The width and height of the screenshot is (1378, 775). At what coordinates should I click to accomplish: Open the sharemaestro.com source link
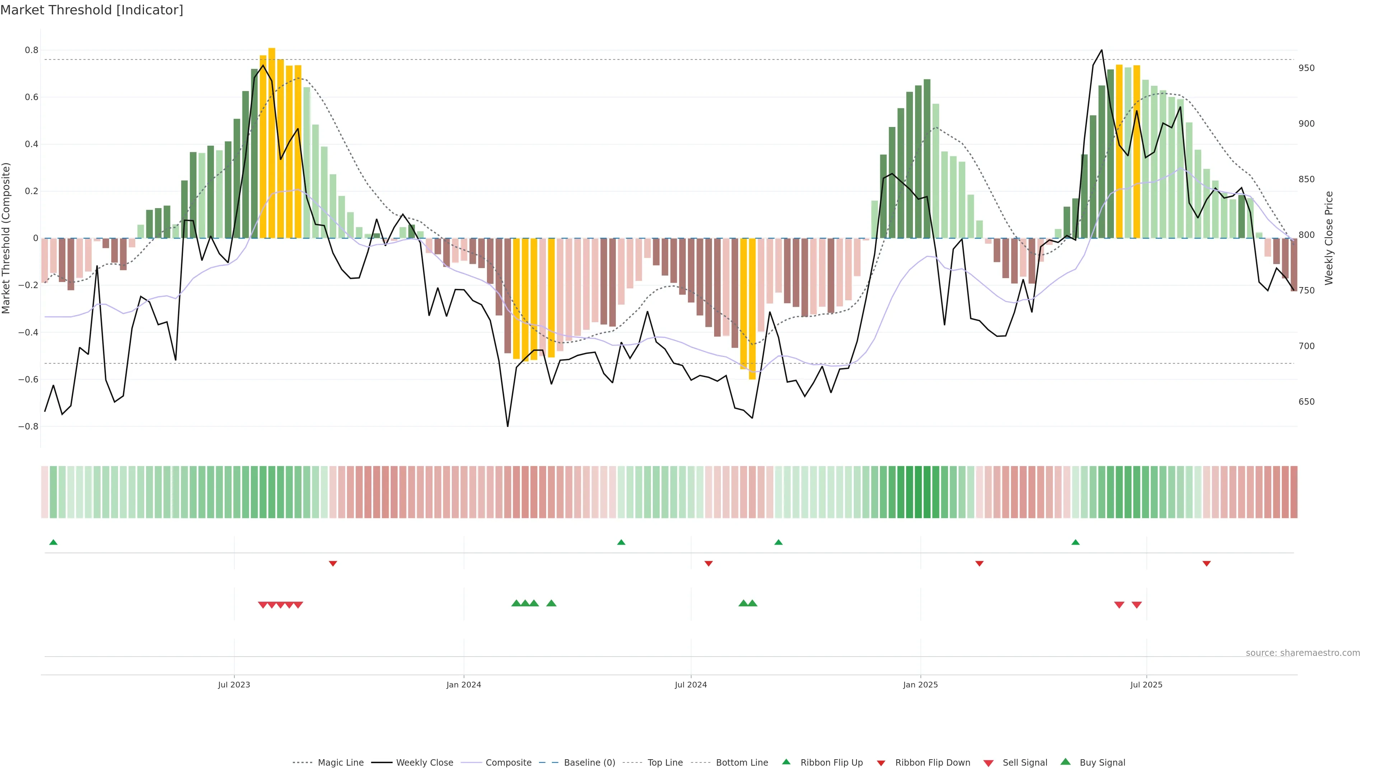1303,653
